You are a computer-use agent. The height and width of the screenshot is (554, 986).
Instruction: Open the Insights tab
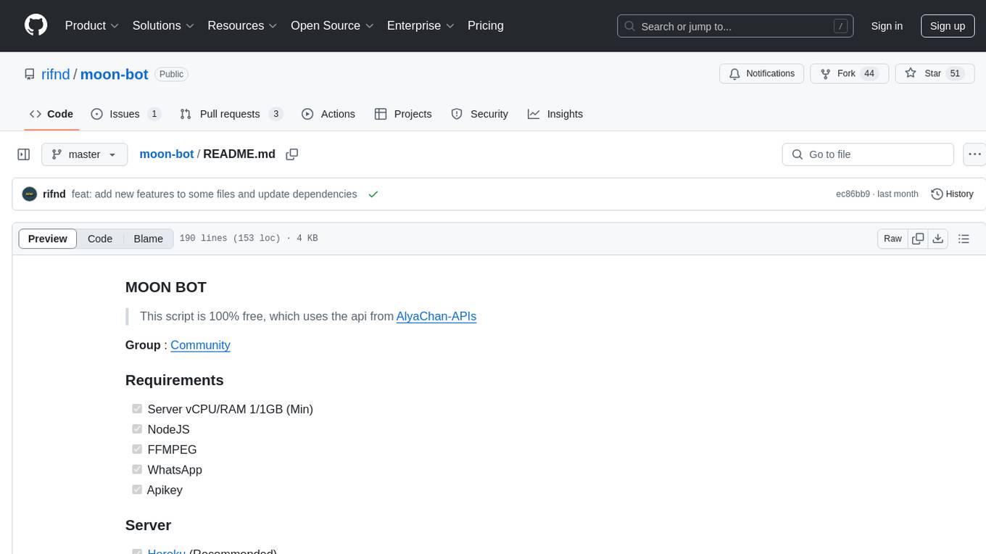coord(555,114)
